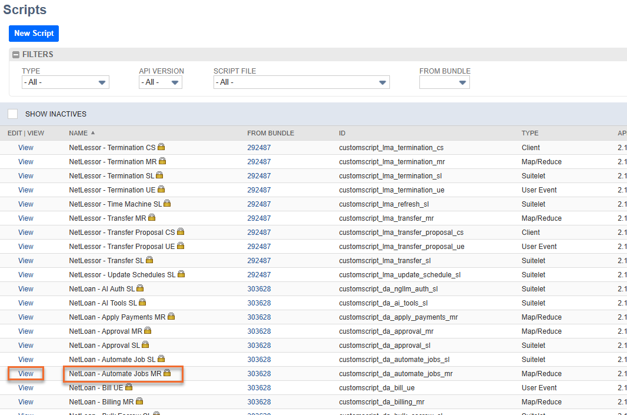Image resolution: width=627 pixels, height=415 pixels.
Task: Open the API Version dropdown
Action: [161, 82]
